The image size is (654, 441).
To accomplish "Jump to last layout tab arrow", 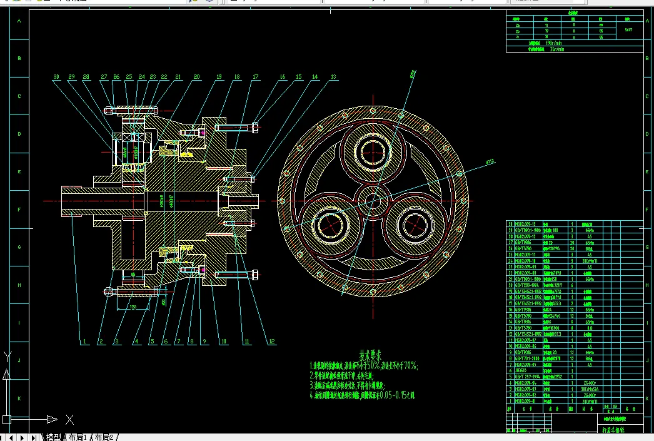I will point(34,437).
